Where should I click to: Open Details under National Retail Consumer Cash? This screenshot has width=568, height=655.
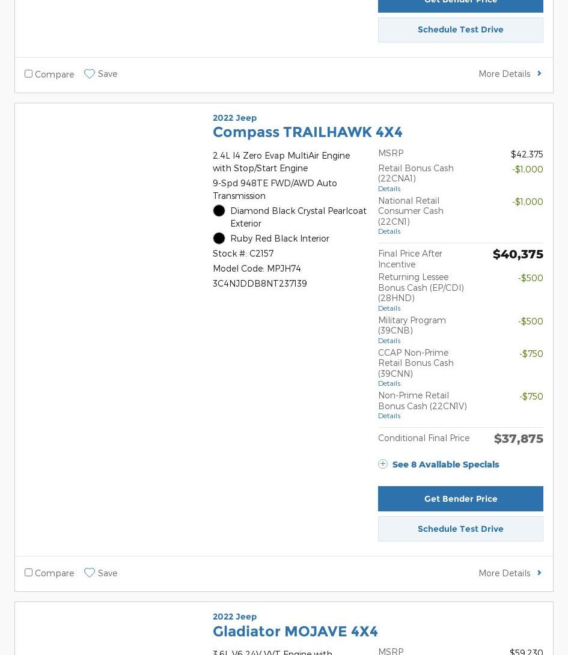click(389, 231)
